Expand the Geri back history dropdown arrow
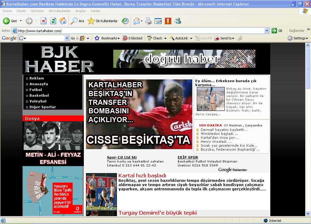311x224 pixels. (x=21, y=21)
